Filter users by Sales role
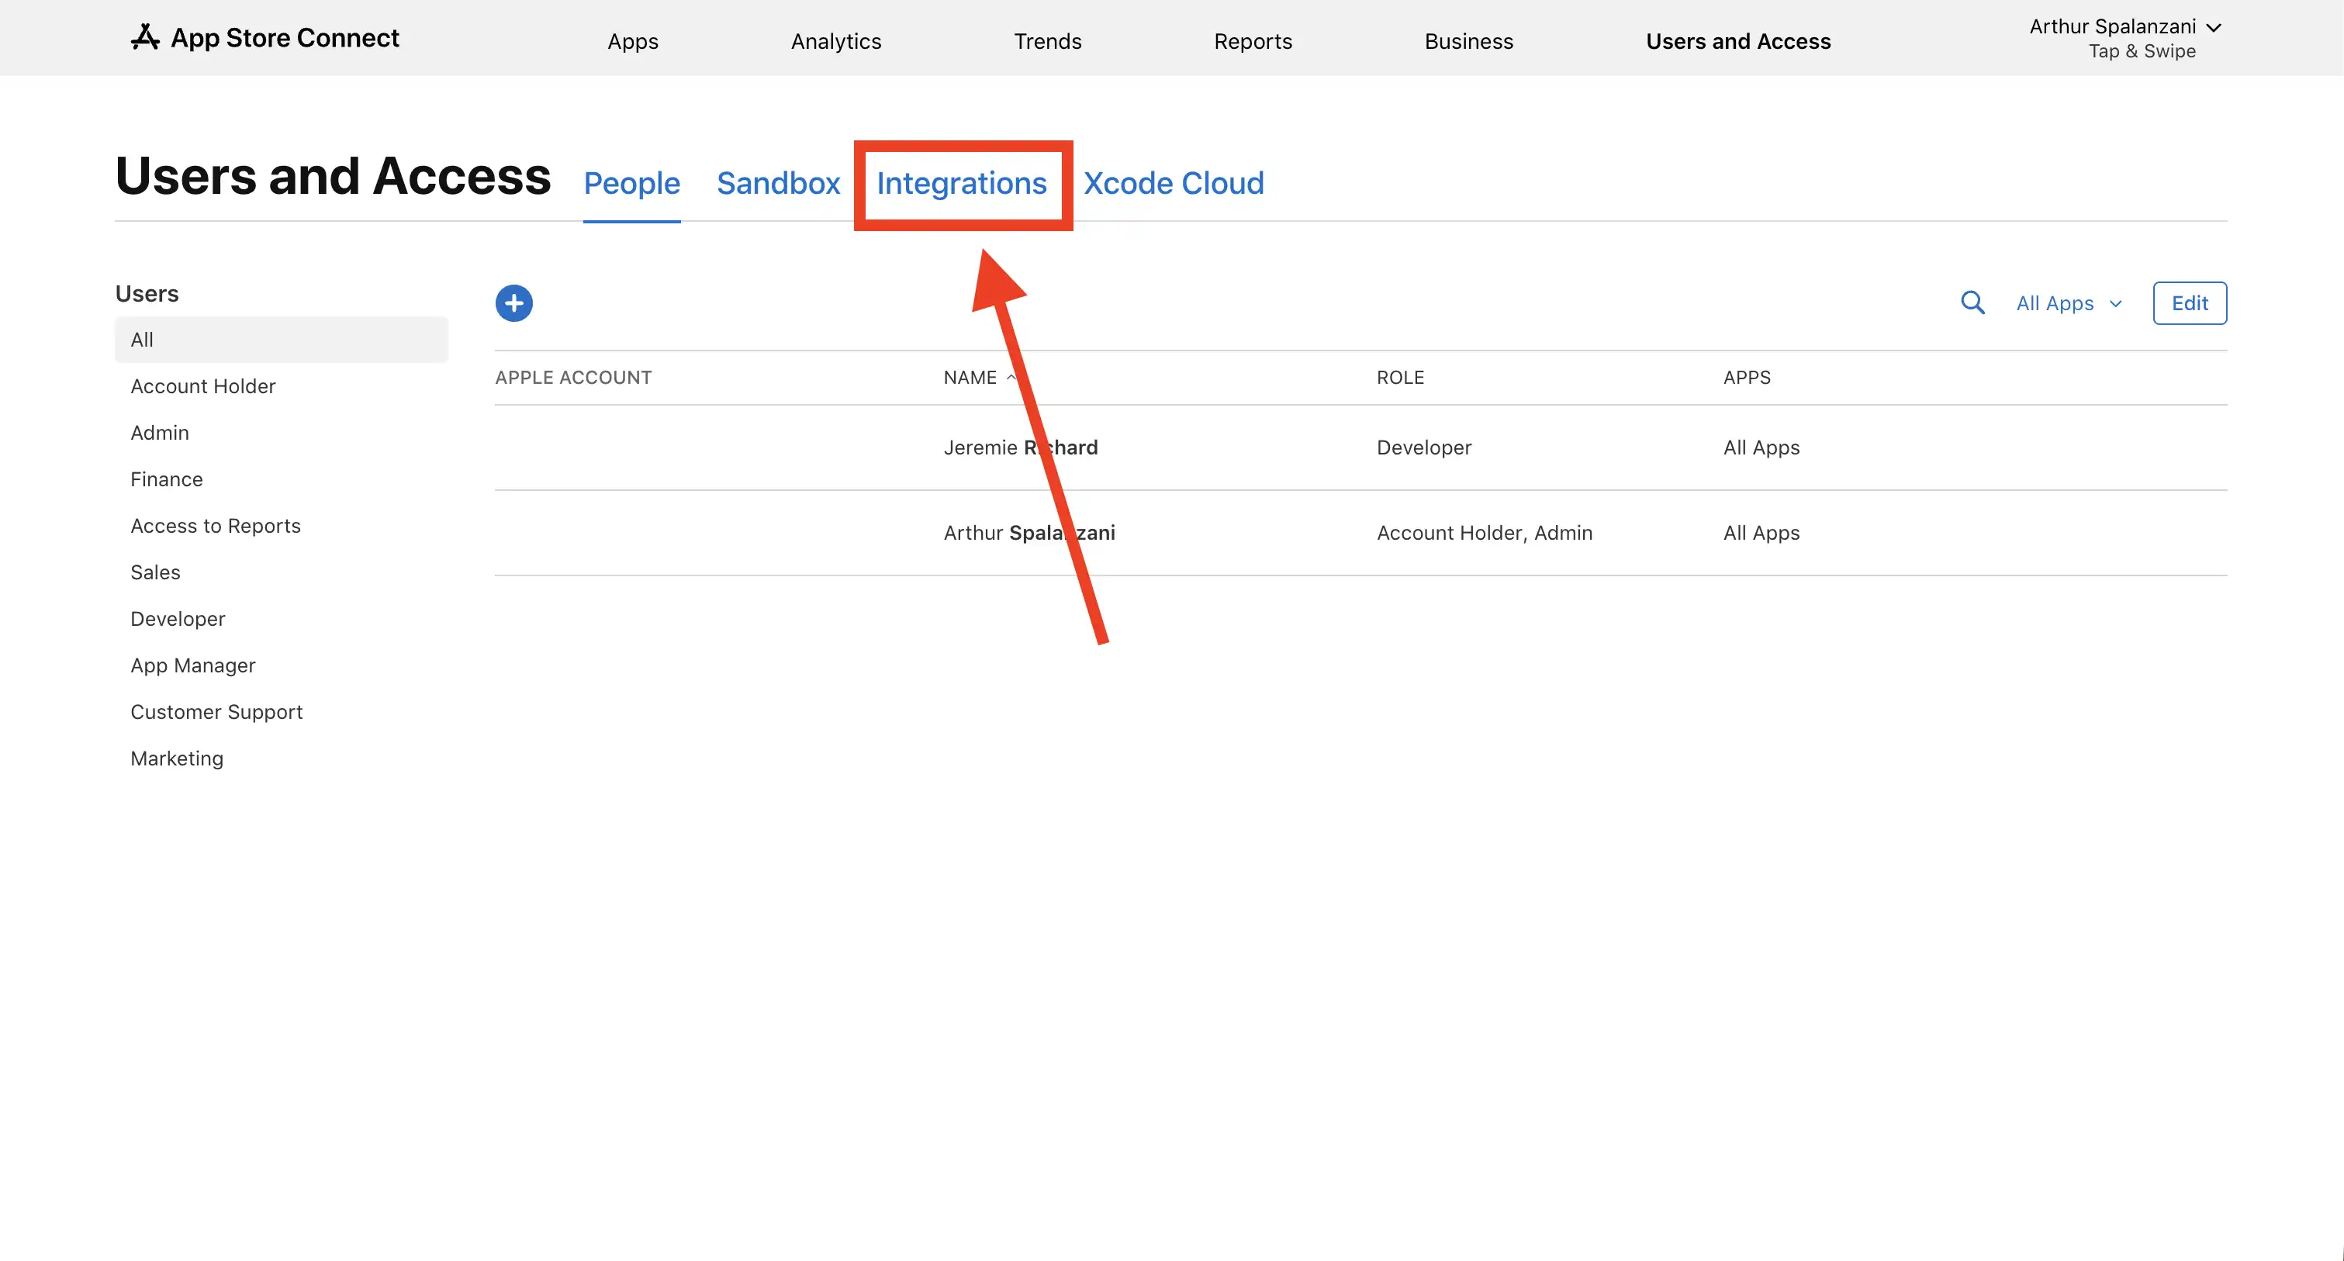The image size is (2344, 1261). (156, 572)
